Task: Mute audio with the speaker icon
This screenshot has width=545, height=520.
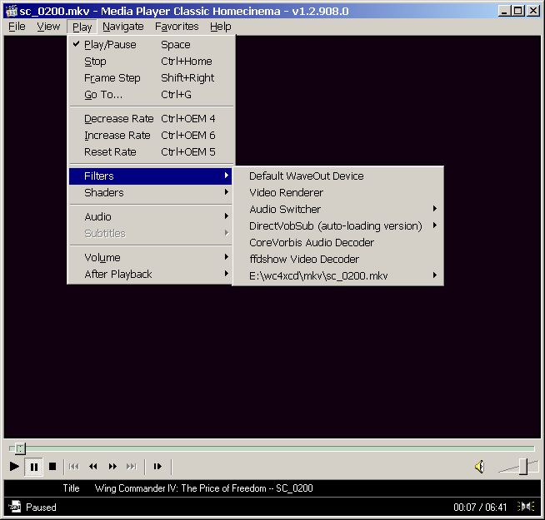Action: pos(480,467)
